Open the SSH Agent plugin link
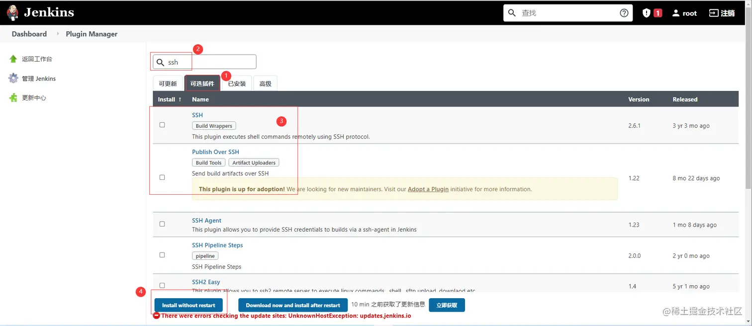The image size is (752, 326). click(206, 220)
